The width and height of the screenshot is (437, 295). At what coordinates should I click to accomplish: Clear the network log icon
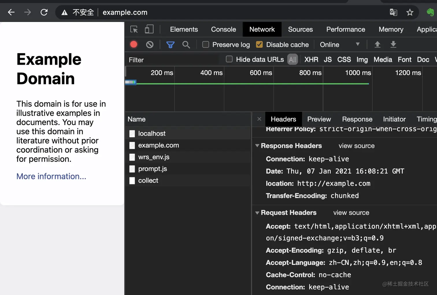click(x=150, y=44)
